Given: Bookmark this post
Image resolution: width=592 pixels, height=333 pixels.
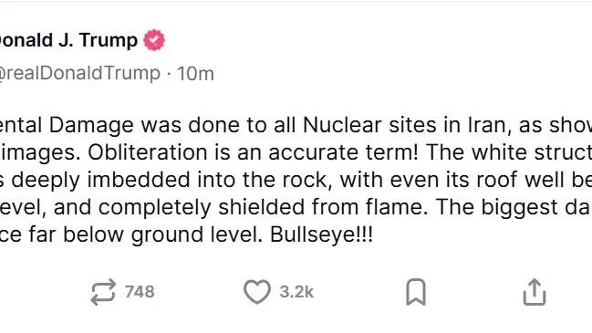Looking at the screenshot, I should tap(416, 292).
